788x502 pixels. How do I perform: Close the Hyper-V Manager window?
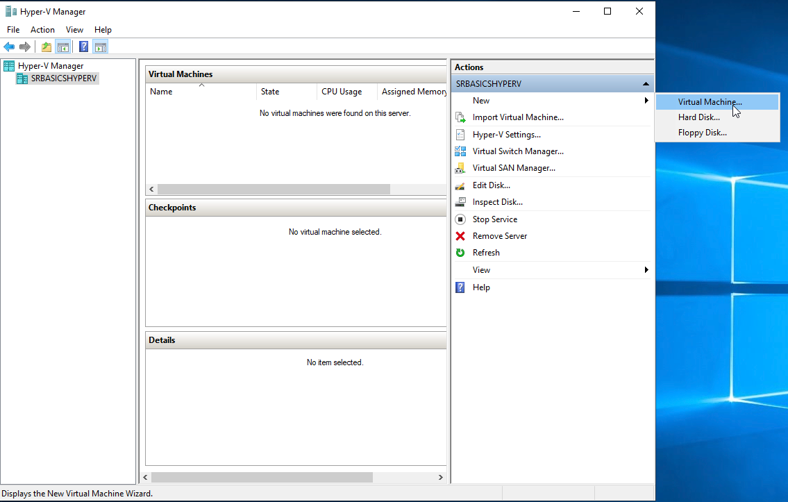(639, 11)
